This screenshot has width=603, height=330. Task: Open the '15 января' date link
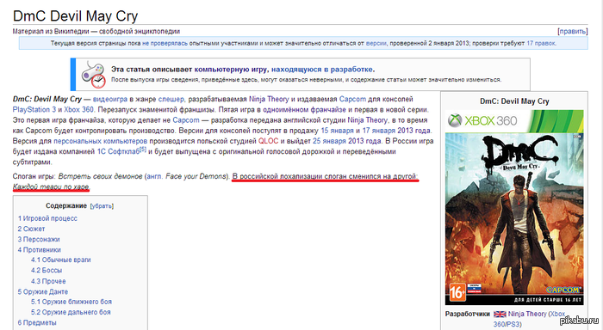(x=338, y=131)
